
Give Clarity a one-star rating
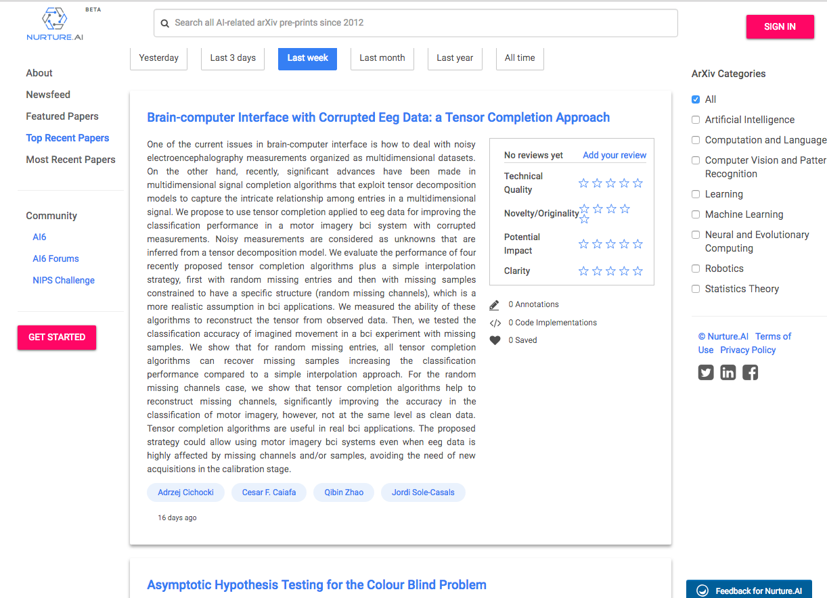[583, 271]
